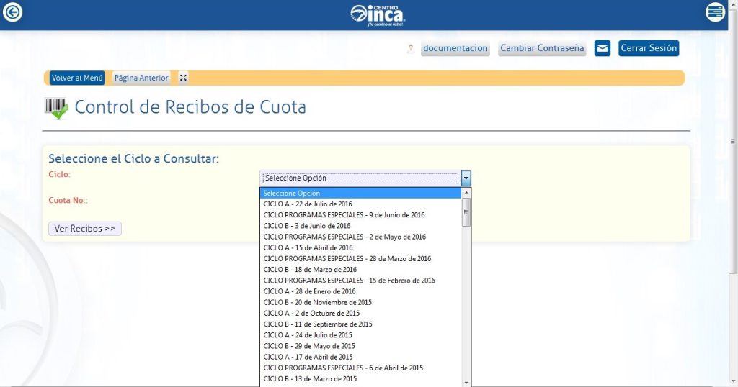Image resolution: width=738 pixels, height=387 pixels.
Task: Choose CICLO PROGRAMAS ESPECIALES - 2 de Mayo de 2016
Action: click(x=344, y=237)
